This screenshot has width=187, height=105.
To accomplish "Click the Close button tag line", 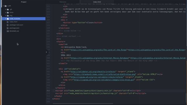I will click(83, 22).
